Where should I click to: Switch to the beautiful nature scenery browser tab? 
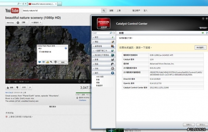click(43, 4)
